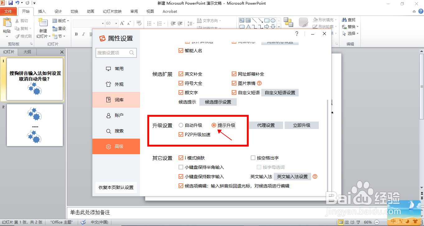Enable 按空格出字 checkbox
Viewport: 424px width, 226px height.
pyautogui.click(x=253, y=158)
